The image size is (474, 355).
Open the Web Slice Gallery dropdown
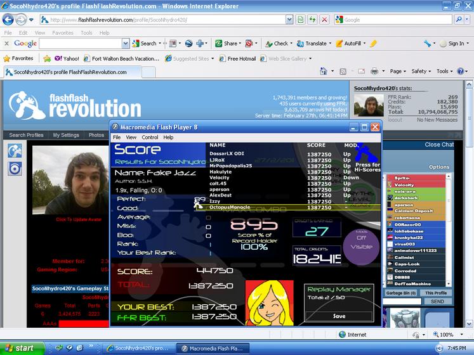point(310,58)
